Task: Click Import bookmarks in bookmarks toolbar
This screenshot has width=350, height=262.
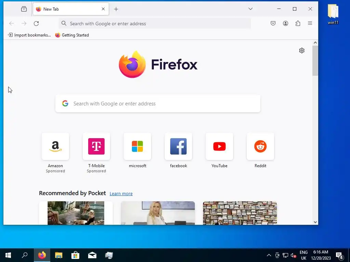Action: 29,35
